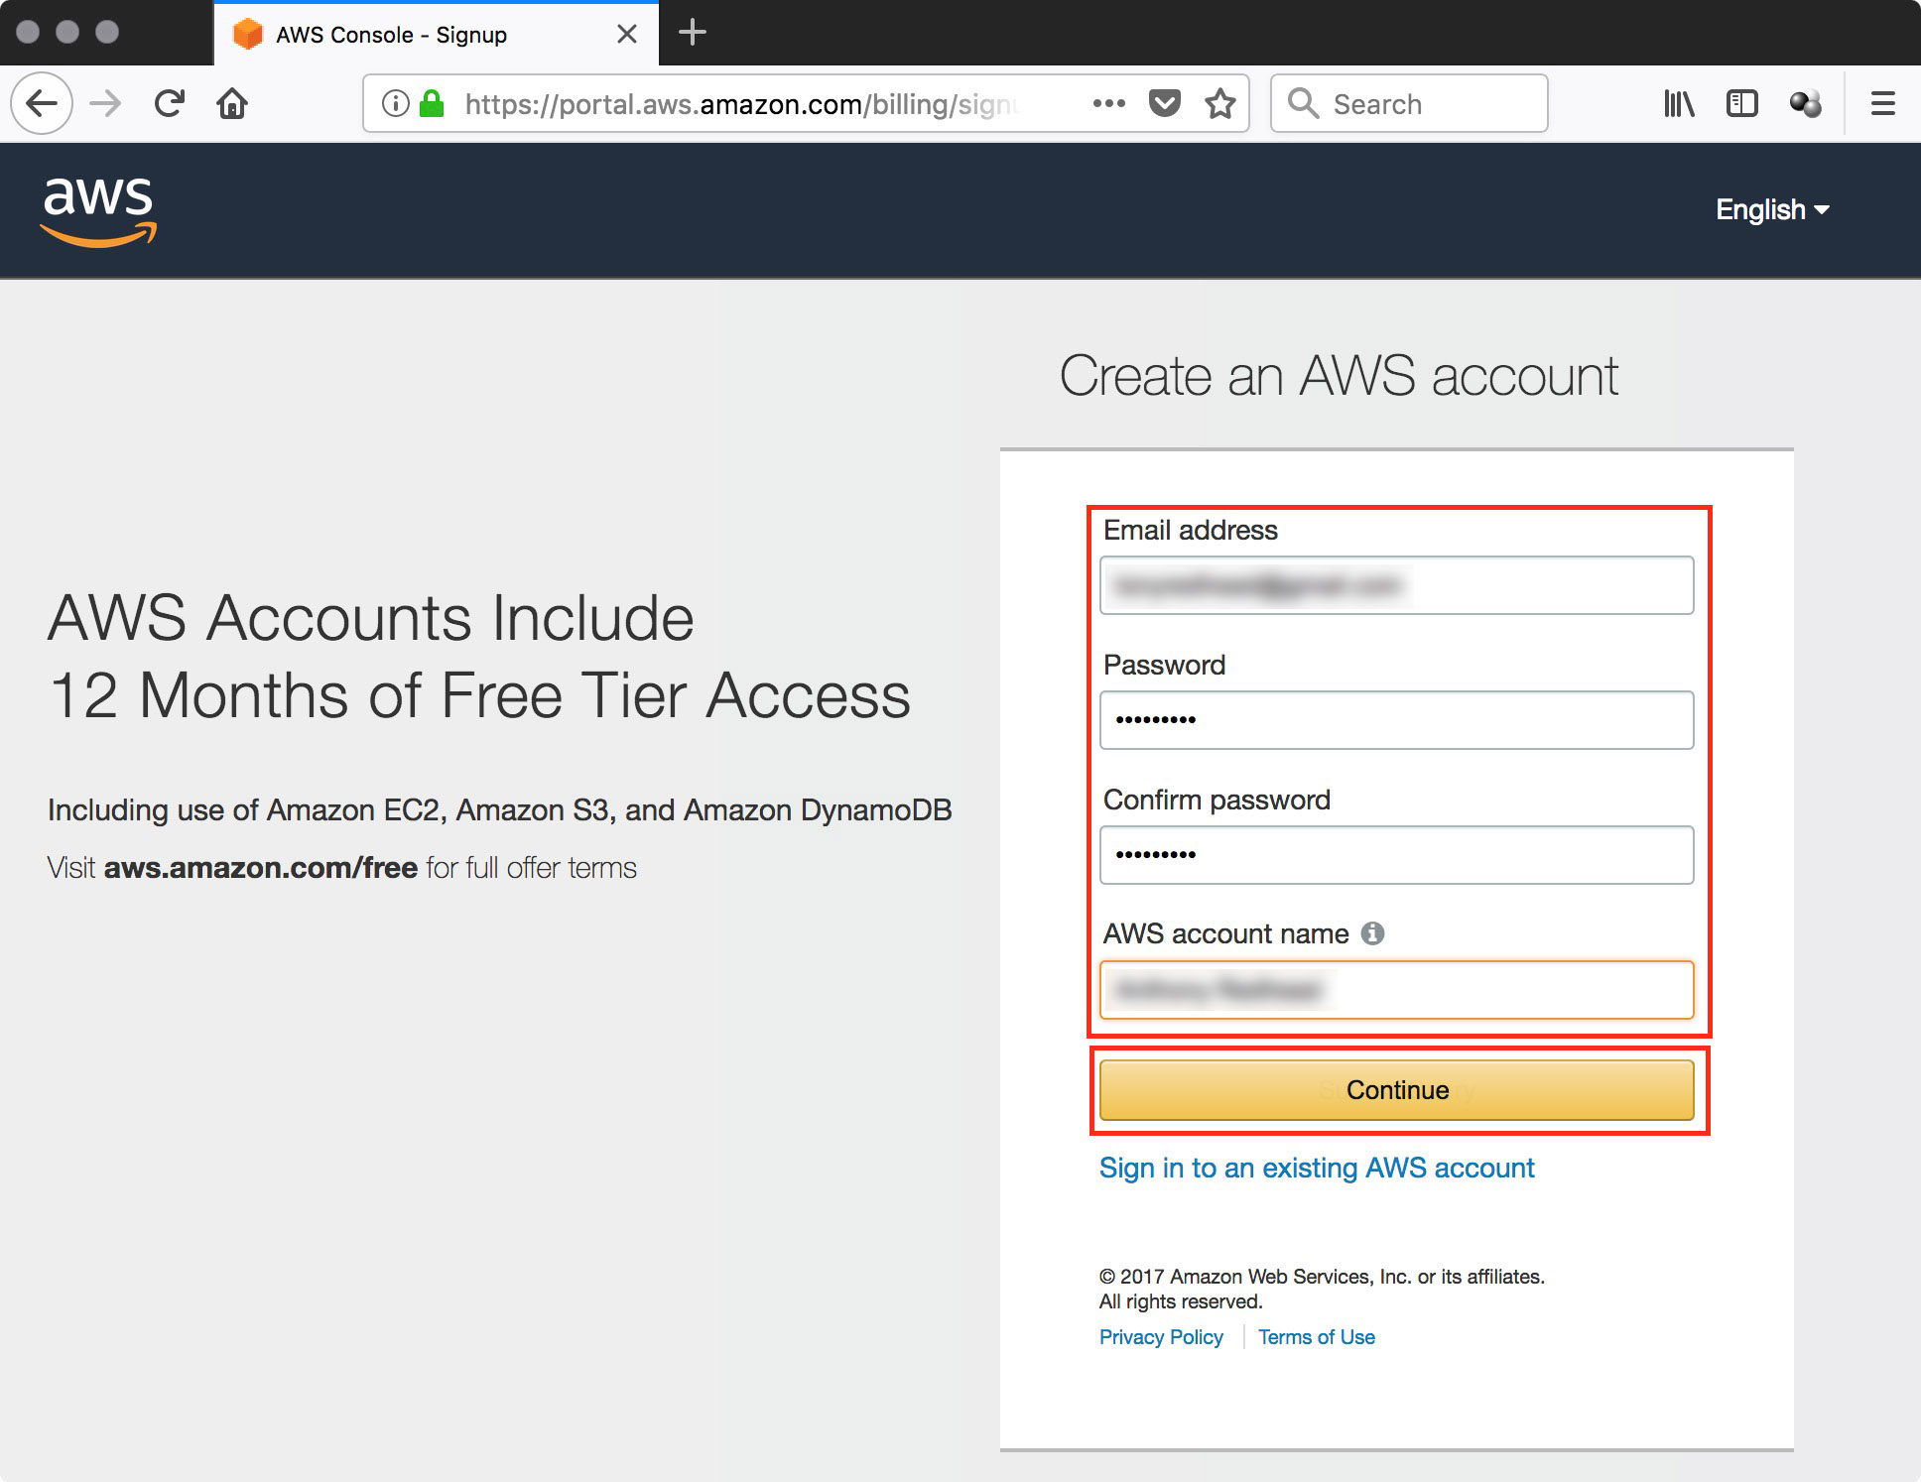Click the Create an AWS account heading
1921x1482 pixels.
[x=1340, y=376]
